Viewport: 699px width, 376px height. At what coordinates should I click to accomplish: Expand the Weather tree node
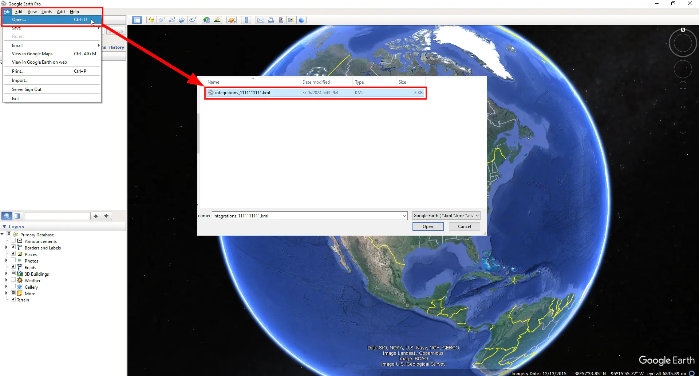click(x=6, y=280)
